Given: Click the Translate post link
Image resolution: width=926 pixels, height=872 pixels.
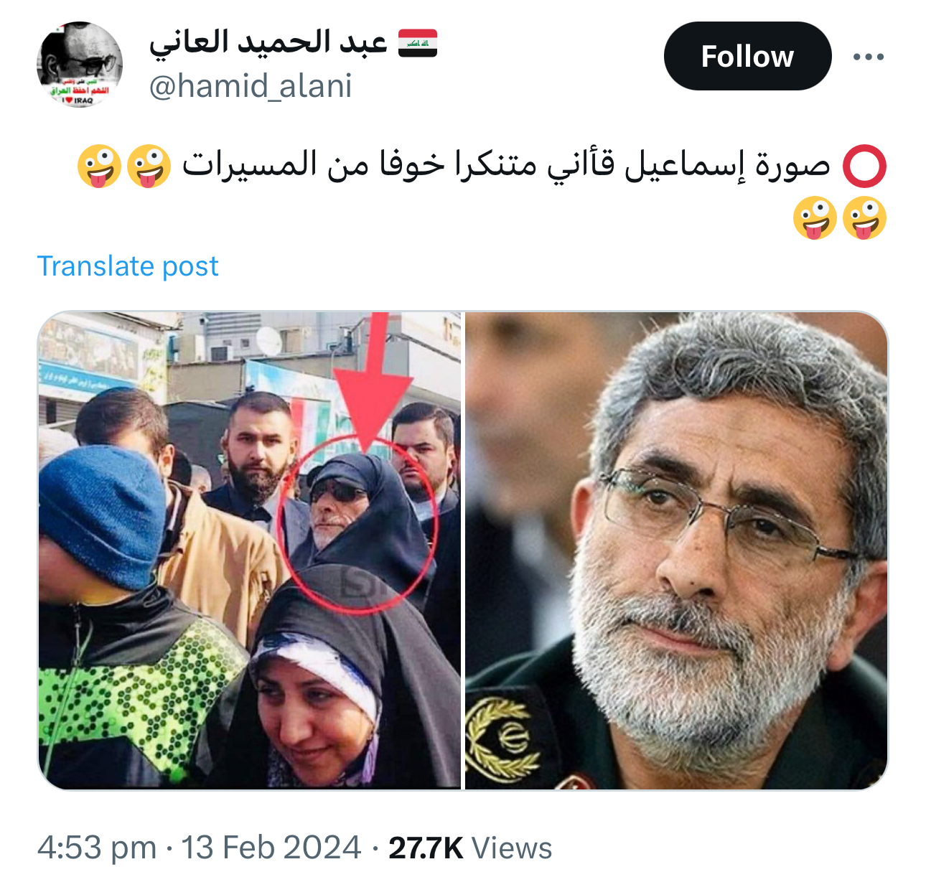Looking at the screenshot, I should click(128, 266).
